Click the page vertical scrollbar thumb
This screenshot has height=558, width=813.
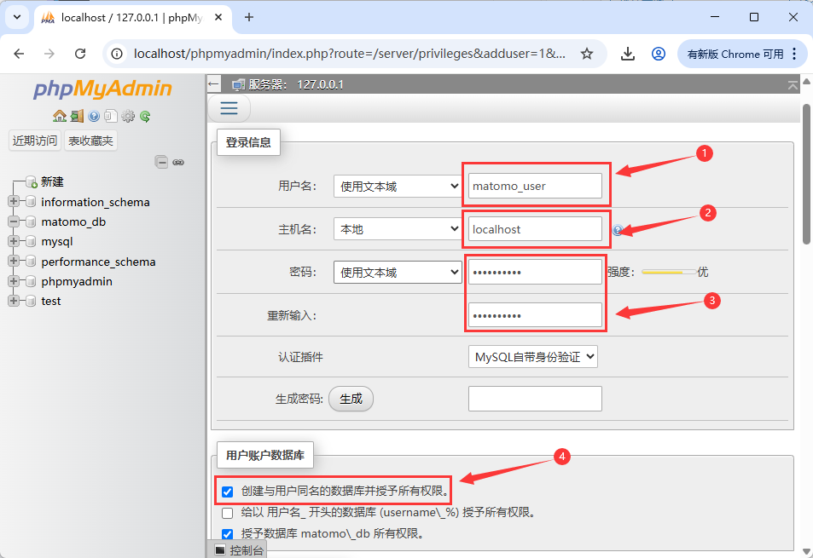click(806, 174)
